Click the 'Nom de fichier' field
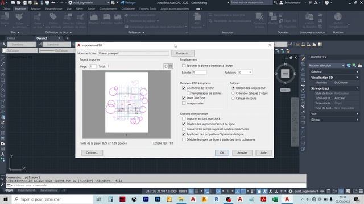 (x=134, y=53)
